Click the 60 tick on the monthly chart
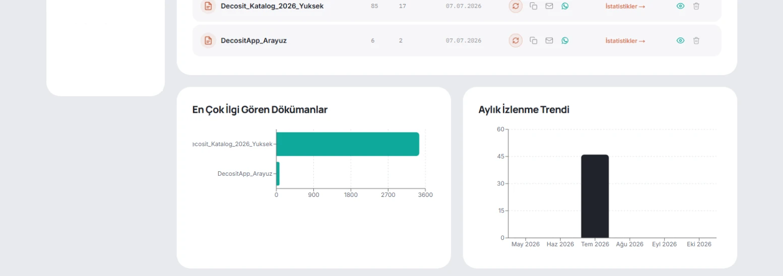Viewport: 783px width, 276px height. coord(500,129)
